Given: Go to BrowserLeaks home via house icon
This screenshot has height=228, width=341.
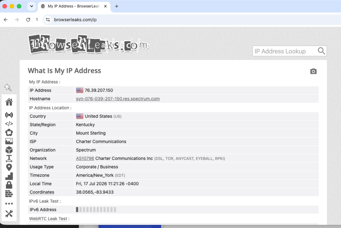Looking at the screenshot, I should [9, 102].
